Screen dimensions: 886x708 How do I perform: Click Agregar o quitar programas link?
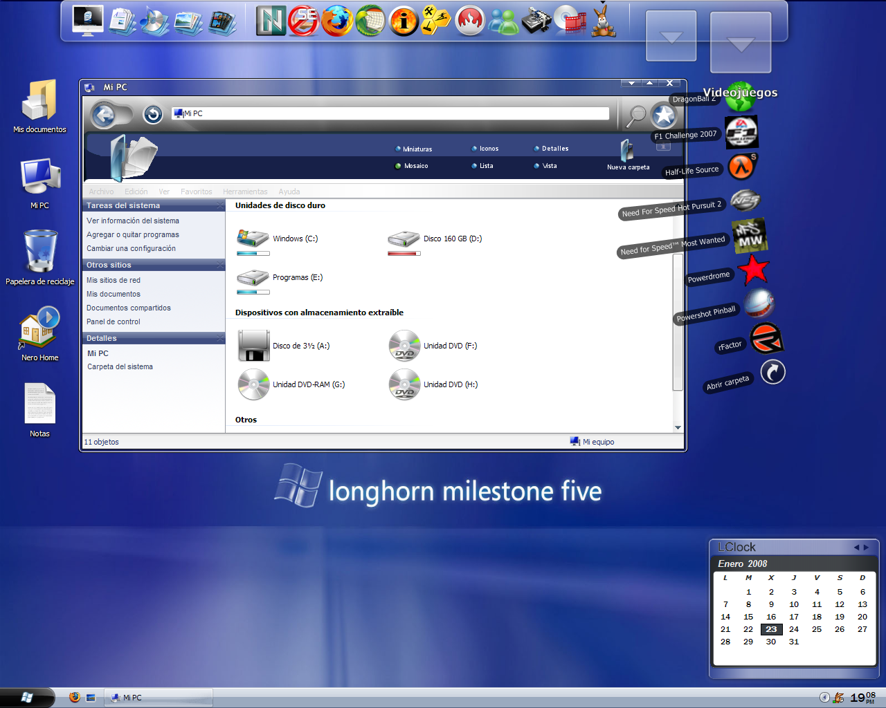(x=133, y=235)
